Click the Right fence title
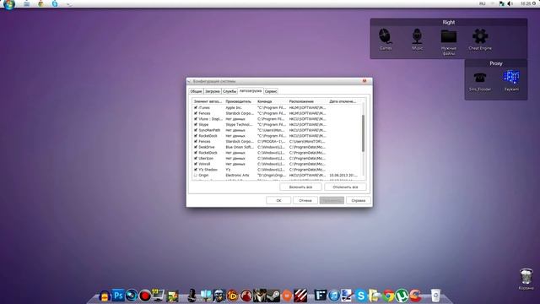Screen dimensions: 540x304 tap(448, 22)
